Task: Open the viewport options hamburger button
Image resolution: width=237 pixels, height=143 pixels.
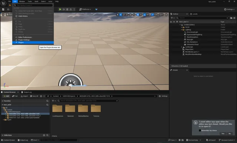Action: pos(3,15)
